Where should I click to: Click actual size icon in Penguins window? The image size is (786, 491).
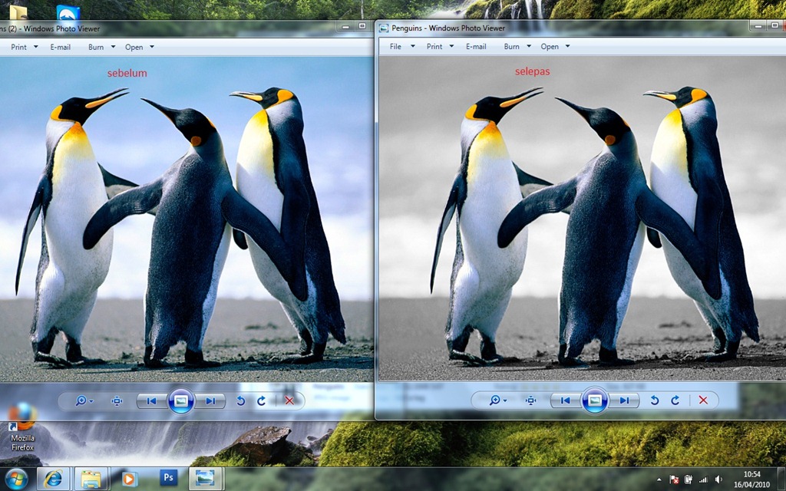click(x=531, y=400)
